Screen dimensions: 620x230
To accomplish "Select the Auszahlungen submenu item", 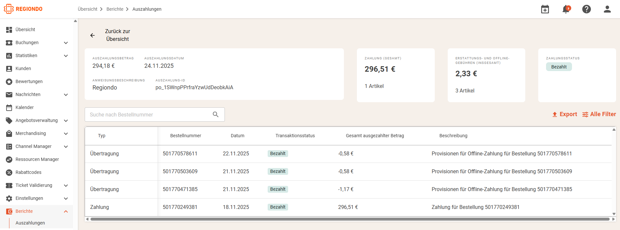I will tap(30, 223).
